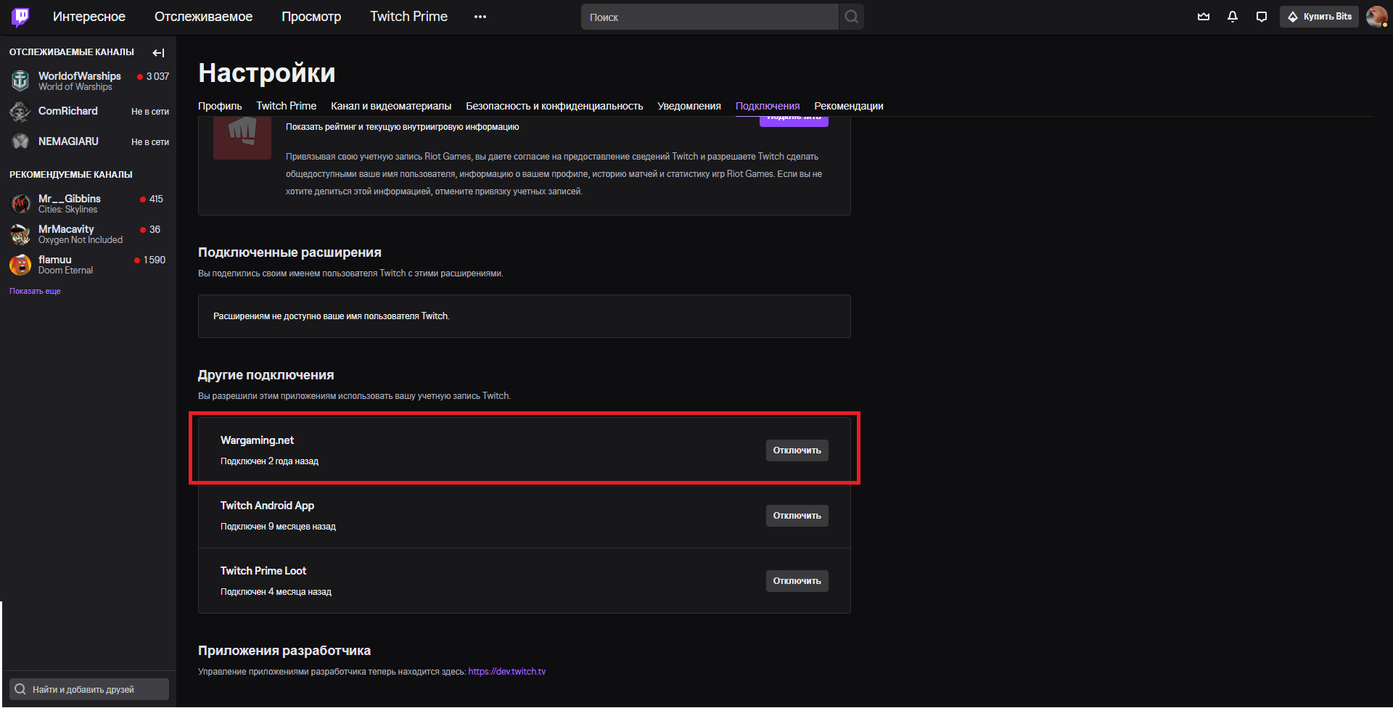The image size is (1393, 708).
Task: Collapse the followed channels sidebar
Action: coord(159,52)
